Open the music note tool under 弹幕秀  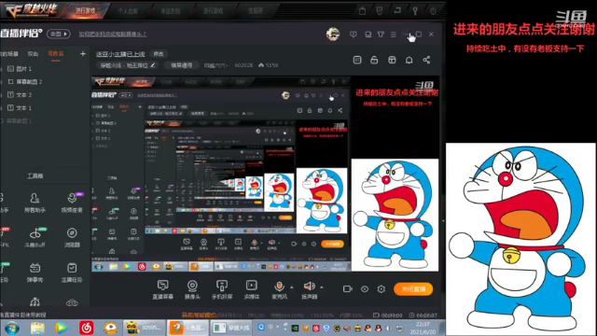pos(35,302)
